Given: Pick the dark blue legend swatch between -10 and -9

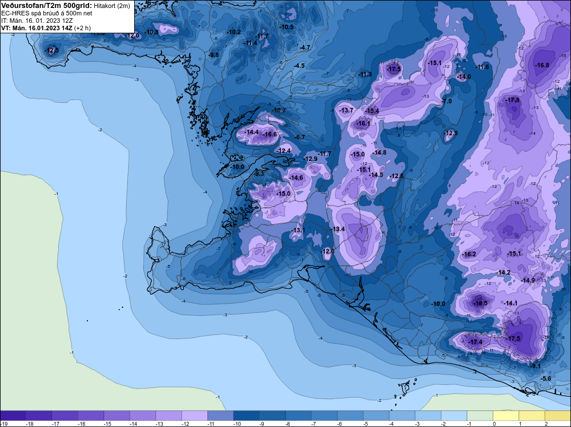Looking at the screenshot, I should click(247, 416).
